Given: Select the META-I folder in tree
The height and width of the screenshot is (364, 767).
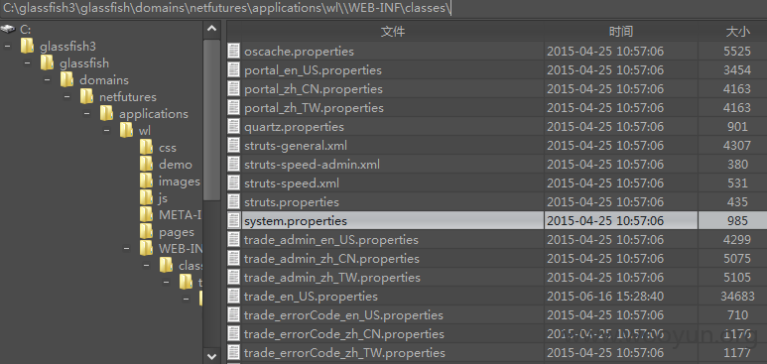Looking at the screenshot, I should (181, 215).
